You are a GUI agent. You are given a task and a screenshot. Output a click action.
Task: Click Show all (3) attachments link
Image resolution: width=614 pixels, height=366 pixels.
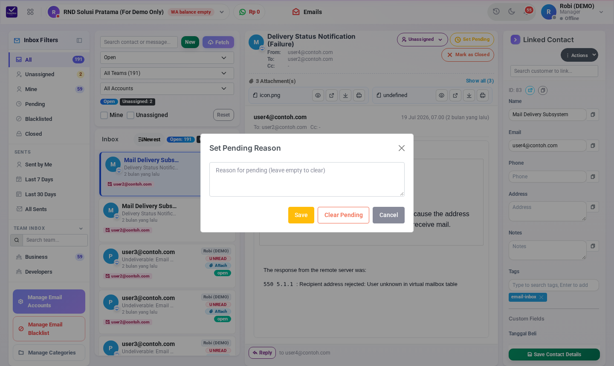(480, 81)
